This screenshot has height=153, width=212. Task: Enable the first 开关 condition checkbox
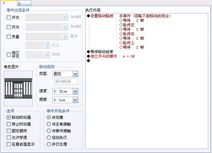pyautogui.click(x=9, y=18)
